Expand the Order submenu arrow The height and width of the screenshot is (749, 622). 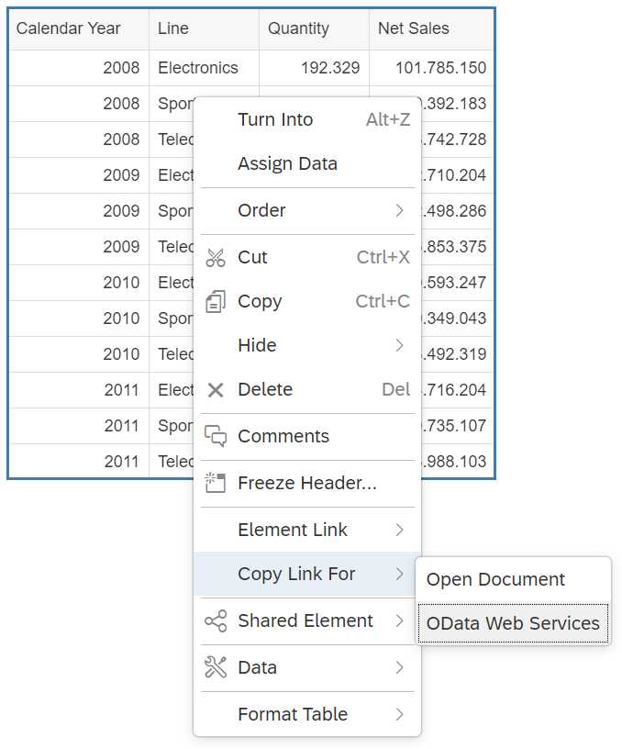tap(400, 211)
